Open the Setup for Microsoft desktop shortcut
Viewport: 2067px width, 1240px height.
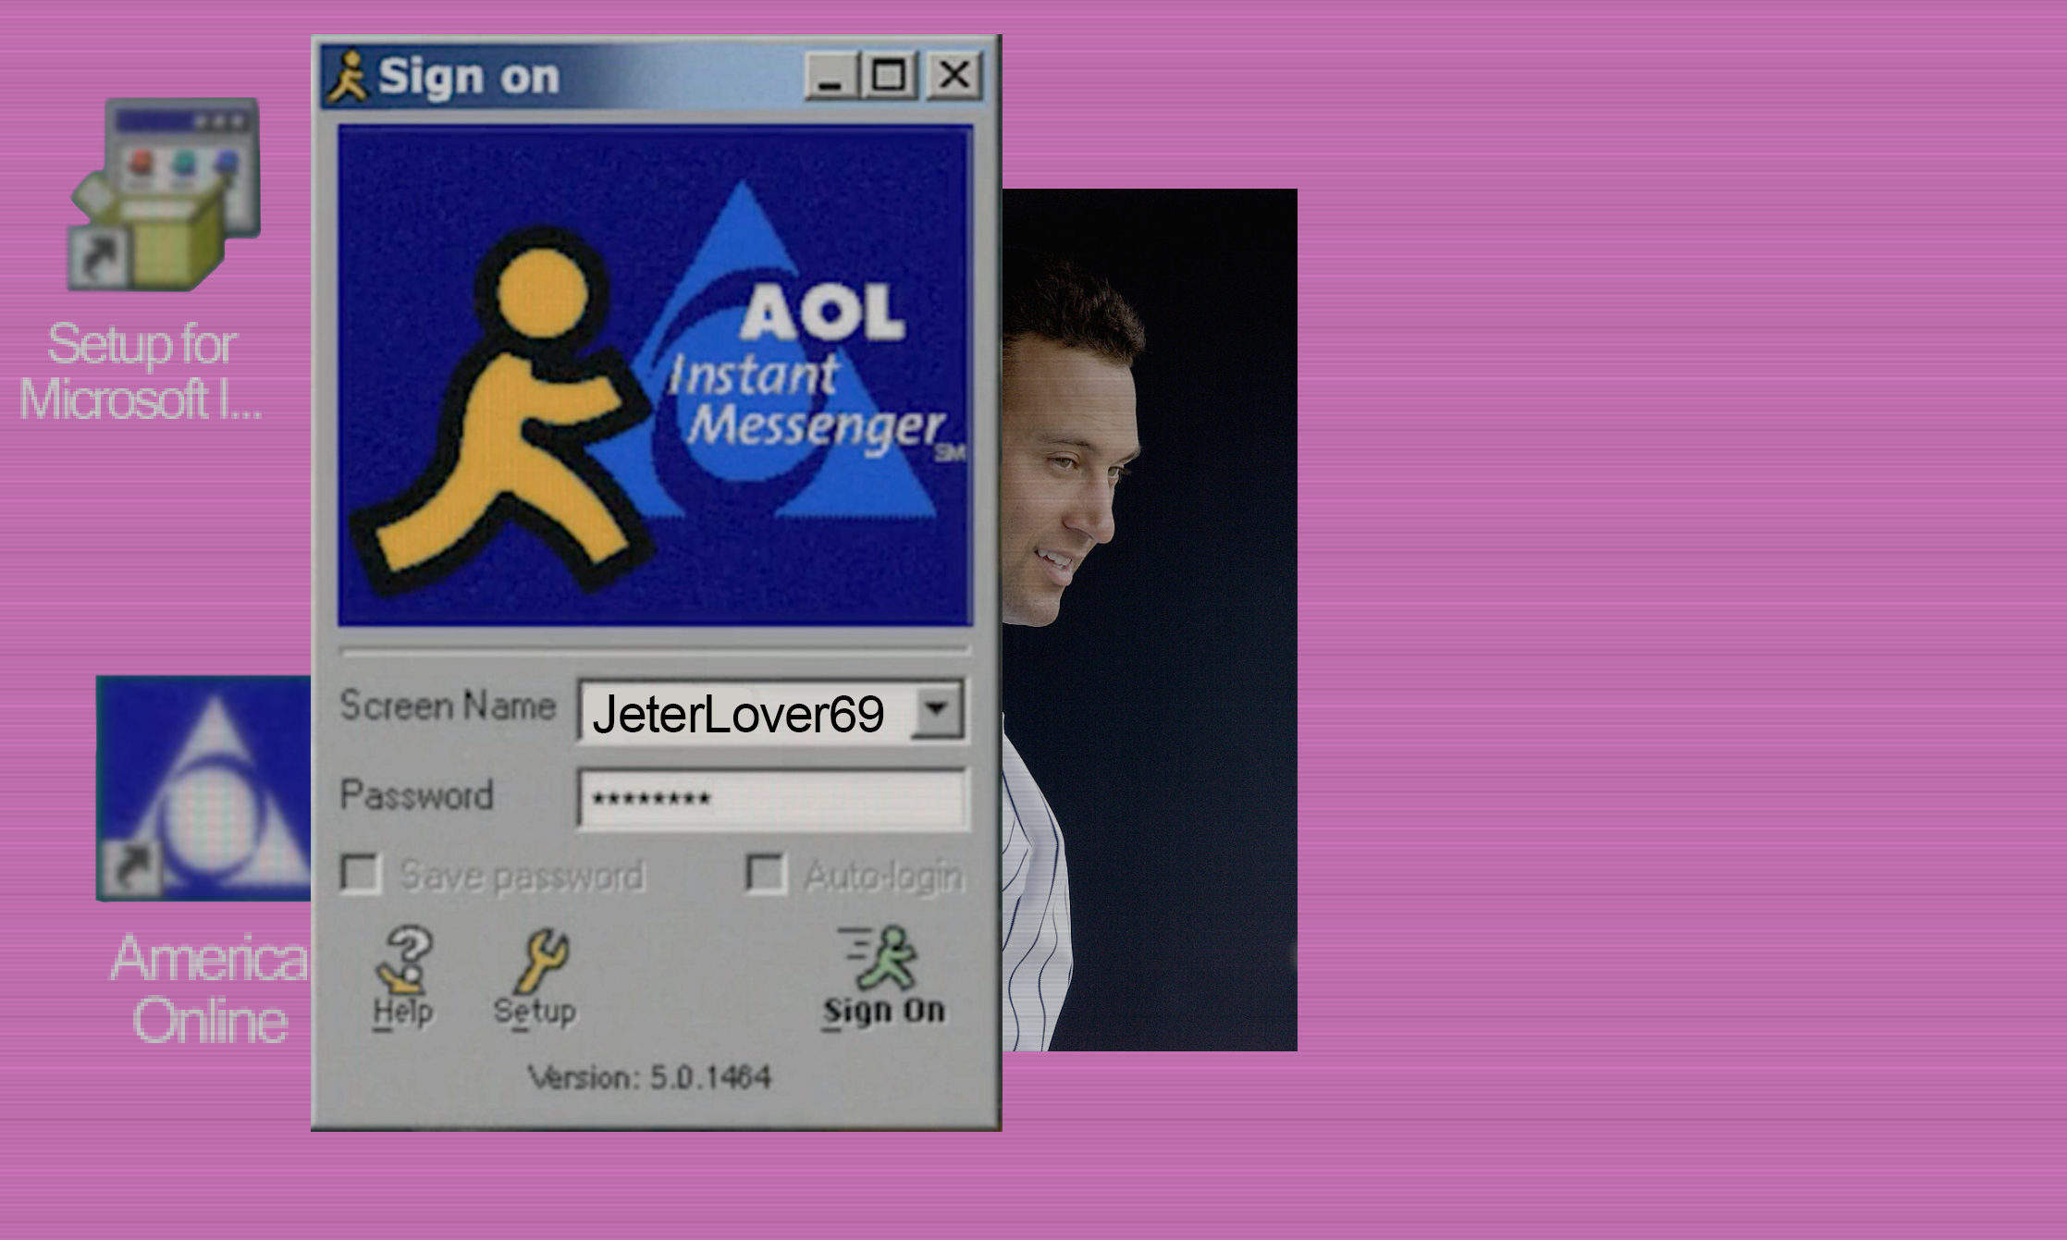166,196
